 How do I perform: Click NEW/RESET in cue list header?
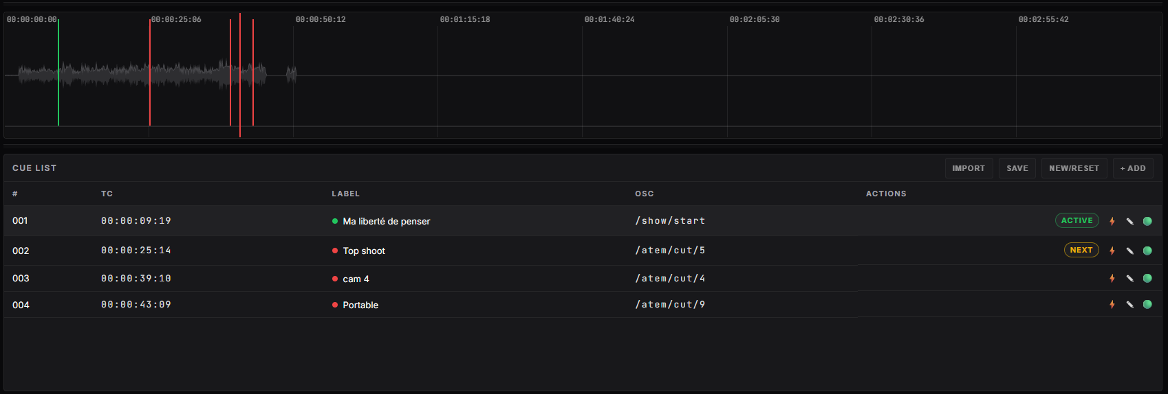1074,168
